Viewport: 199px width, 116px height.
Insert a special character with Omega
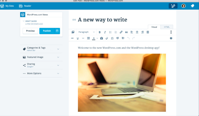click(112, 38)
